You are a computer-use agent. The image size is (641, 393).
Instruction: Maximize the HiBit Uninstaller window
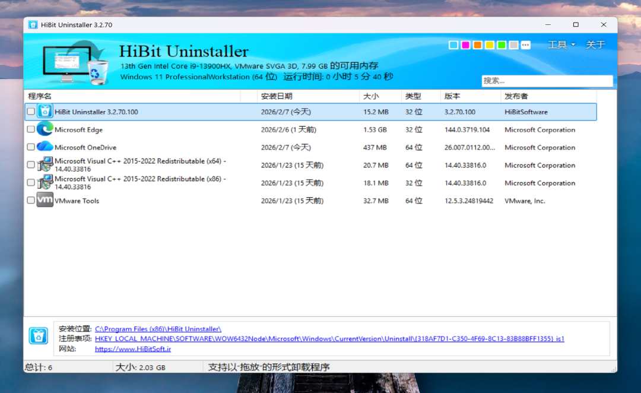click(x=576, y=24)
